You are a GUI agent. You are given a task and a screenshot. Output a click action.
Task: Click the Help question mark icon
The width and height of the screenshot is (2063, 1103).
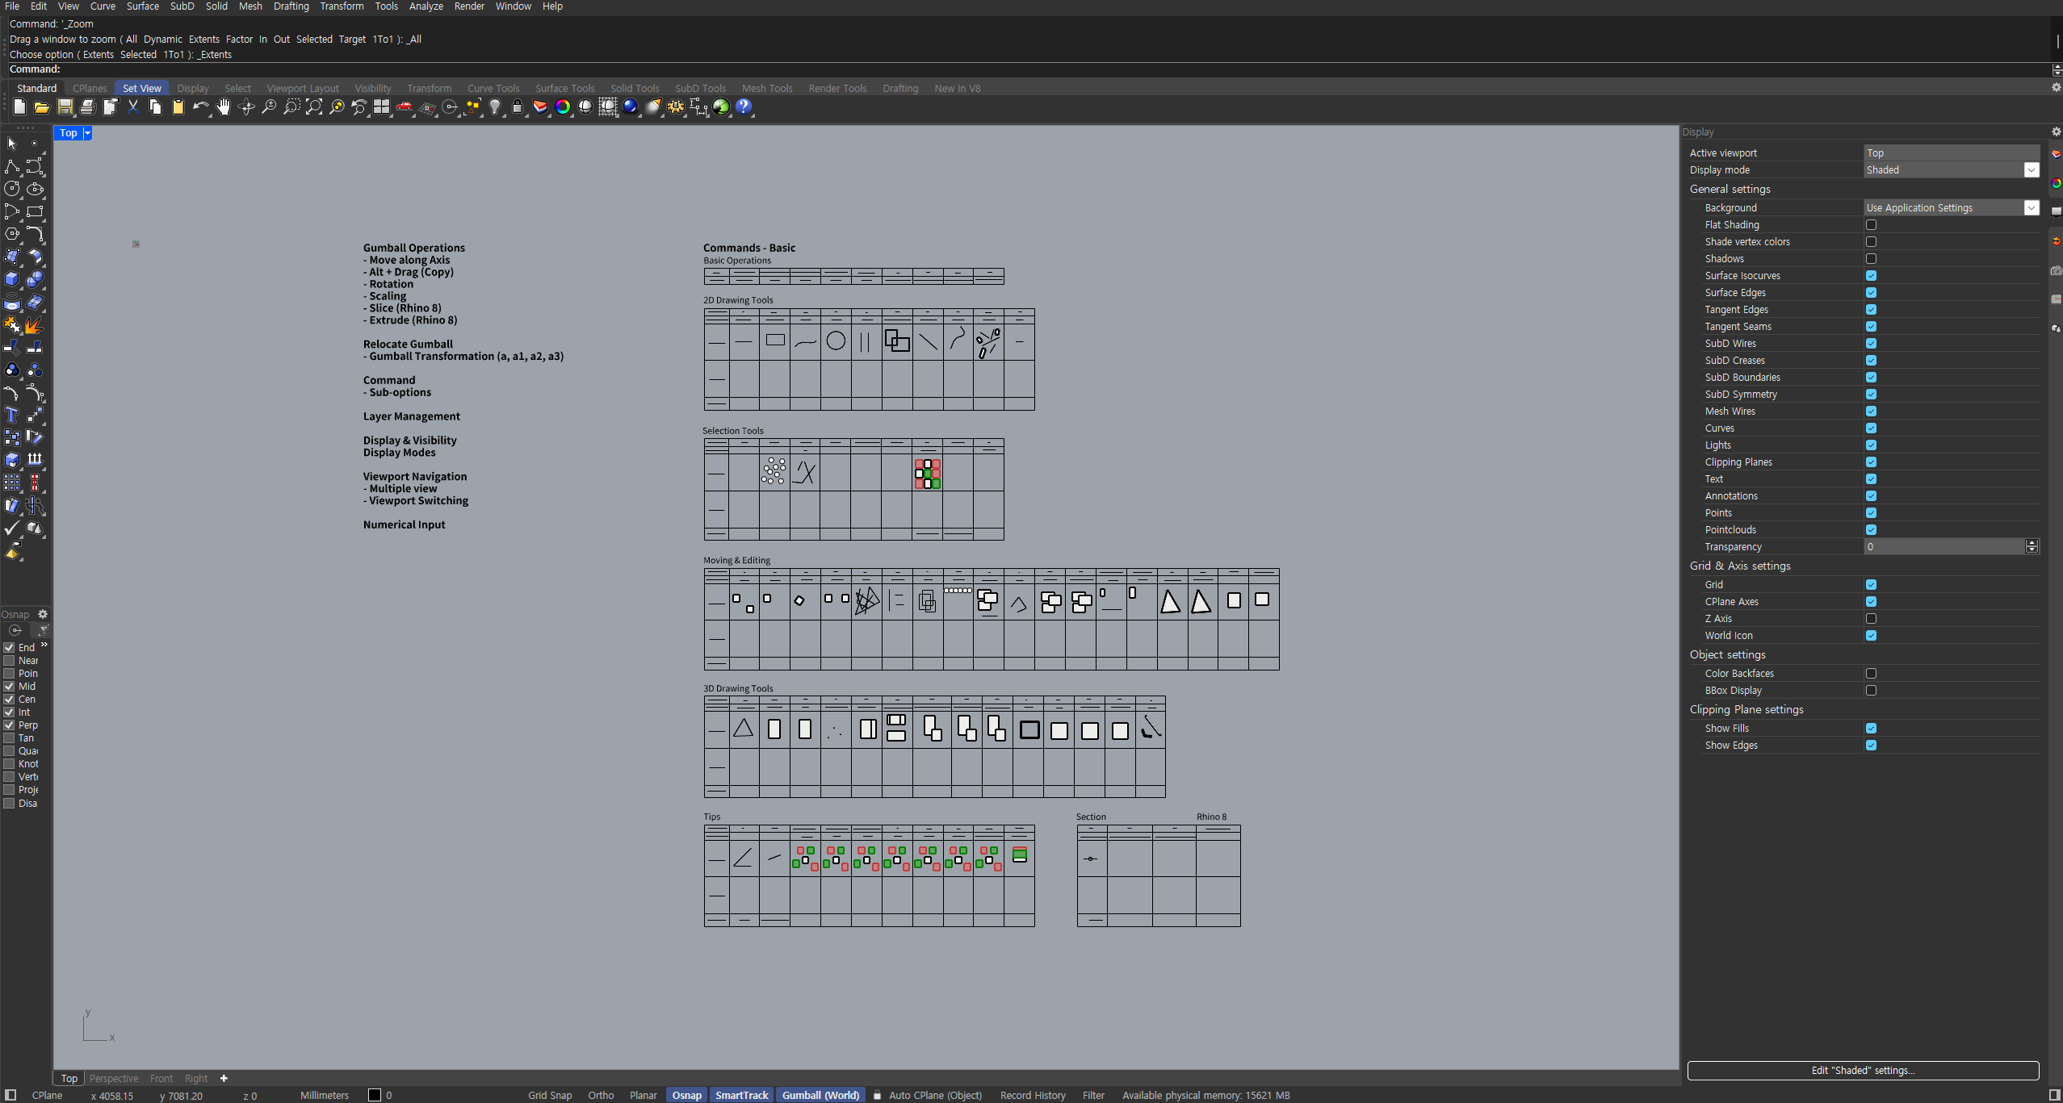point(744,107)
